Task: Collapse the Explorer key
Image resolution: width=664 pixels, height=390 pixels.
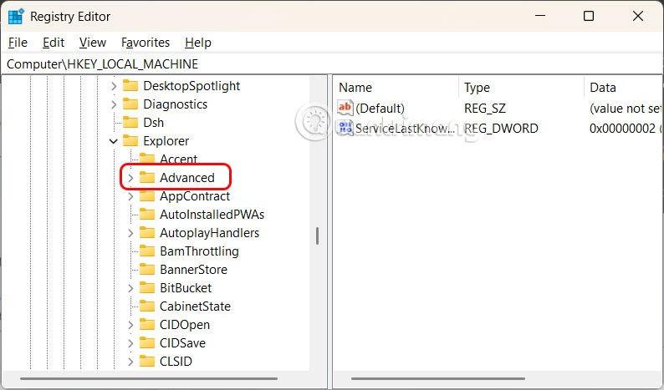Action: coord(114,141)
